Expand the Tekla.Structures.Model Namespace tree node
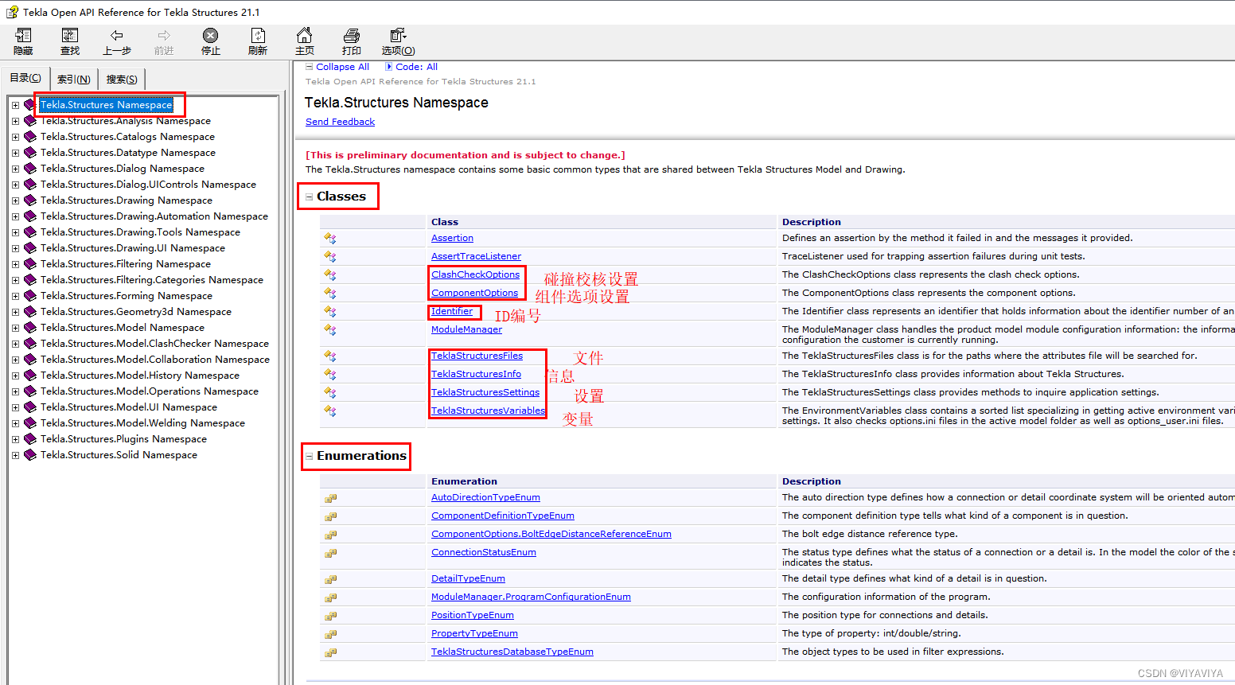Viewport: 1235px width, 685px height. coord(15,327)
